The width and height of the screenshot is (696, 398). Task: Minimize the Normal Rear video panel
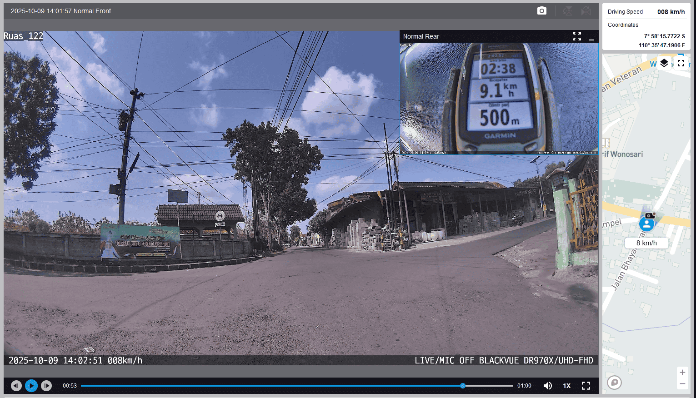point(591,37)
